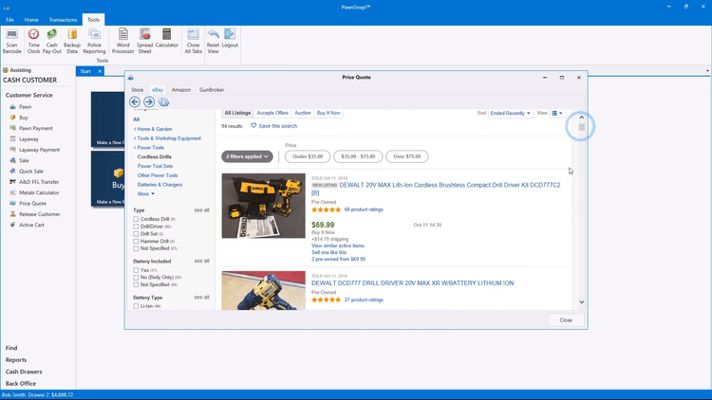This screenshot has width=712, height=400.
Task: Click see all next to Type
Action: click(201, 210)
